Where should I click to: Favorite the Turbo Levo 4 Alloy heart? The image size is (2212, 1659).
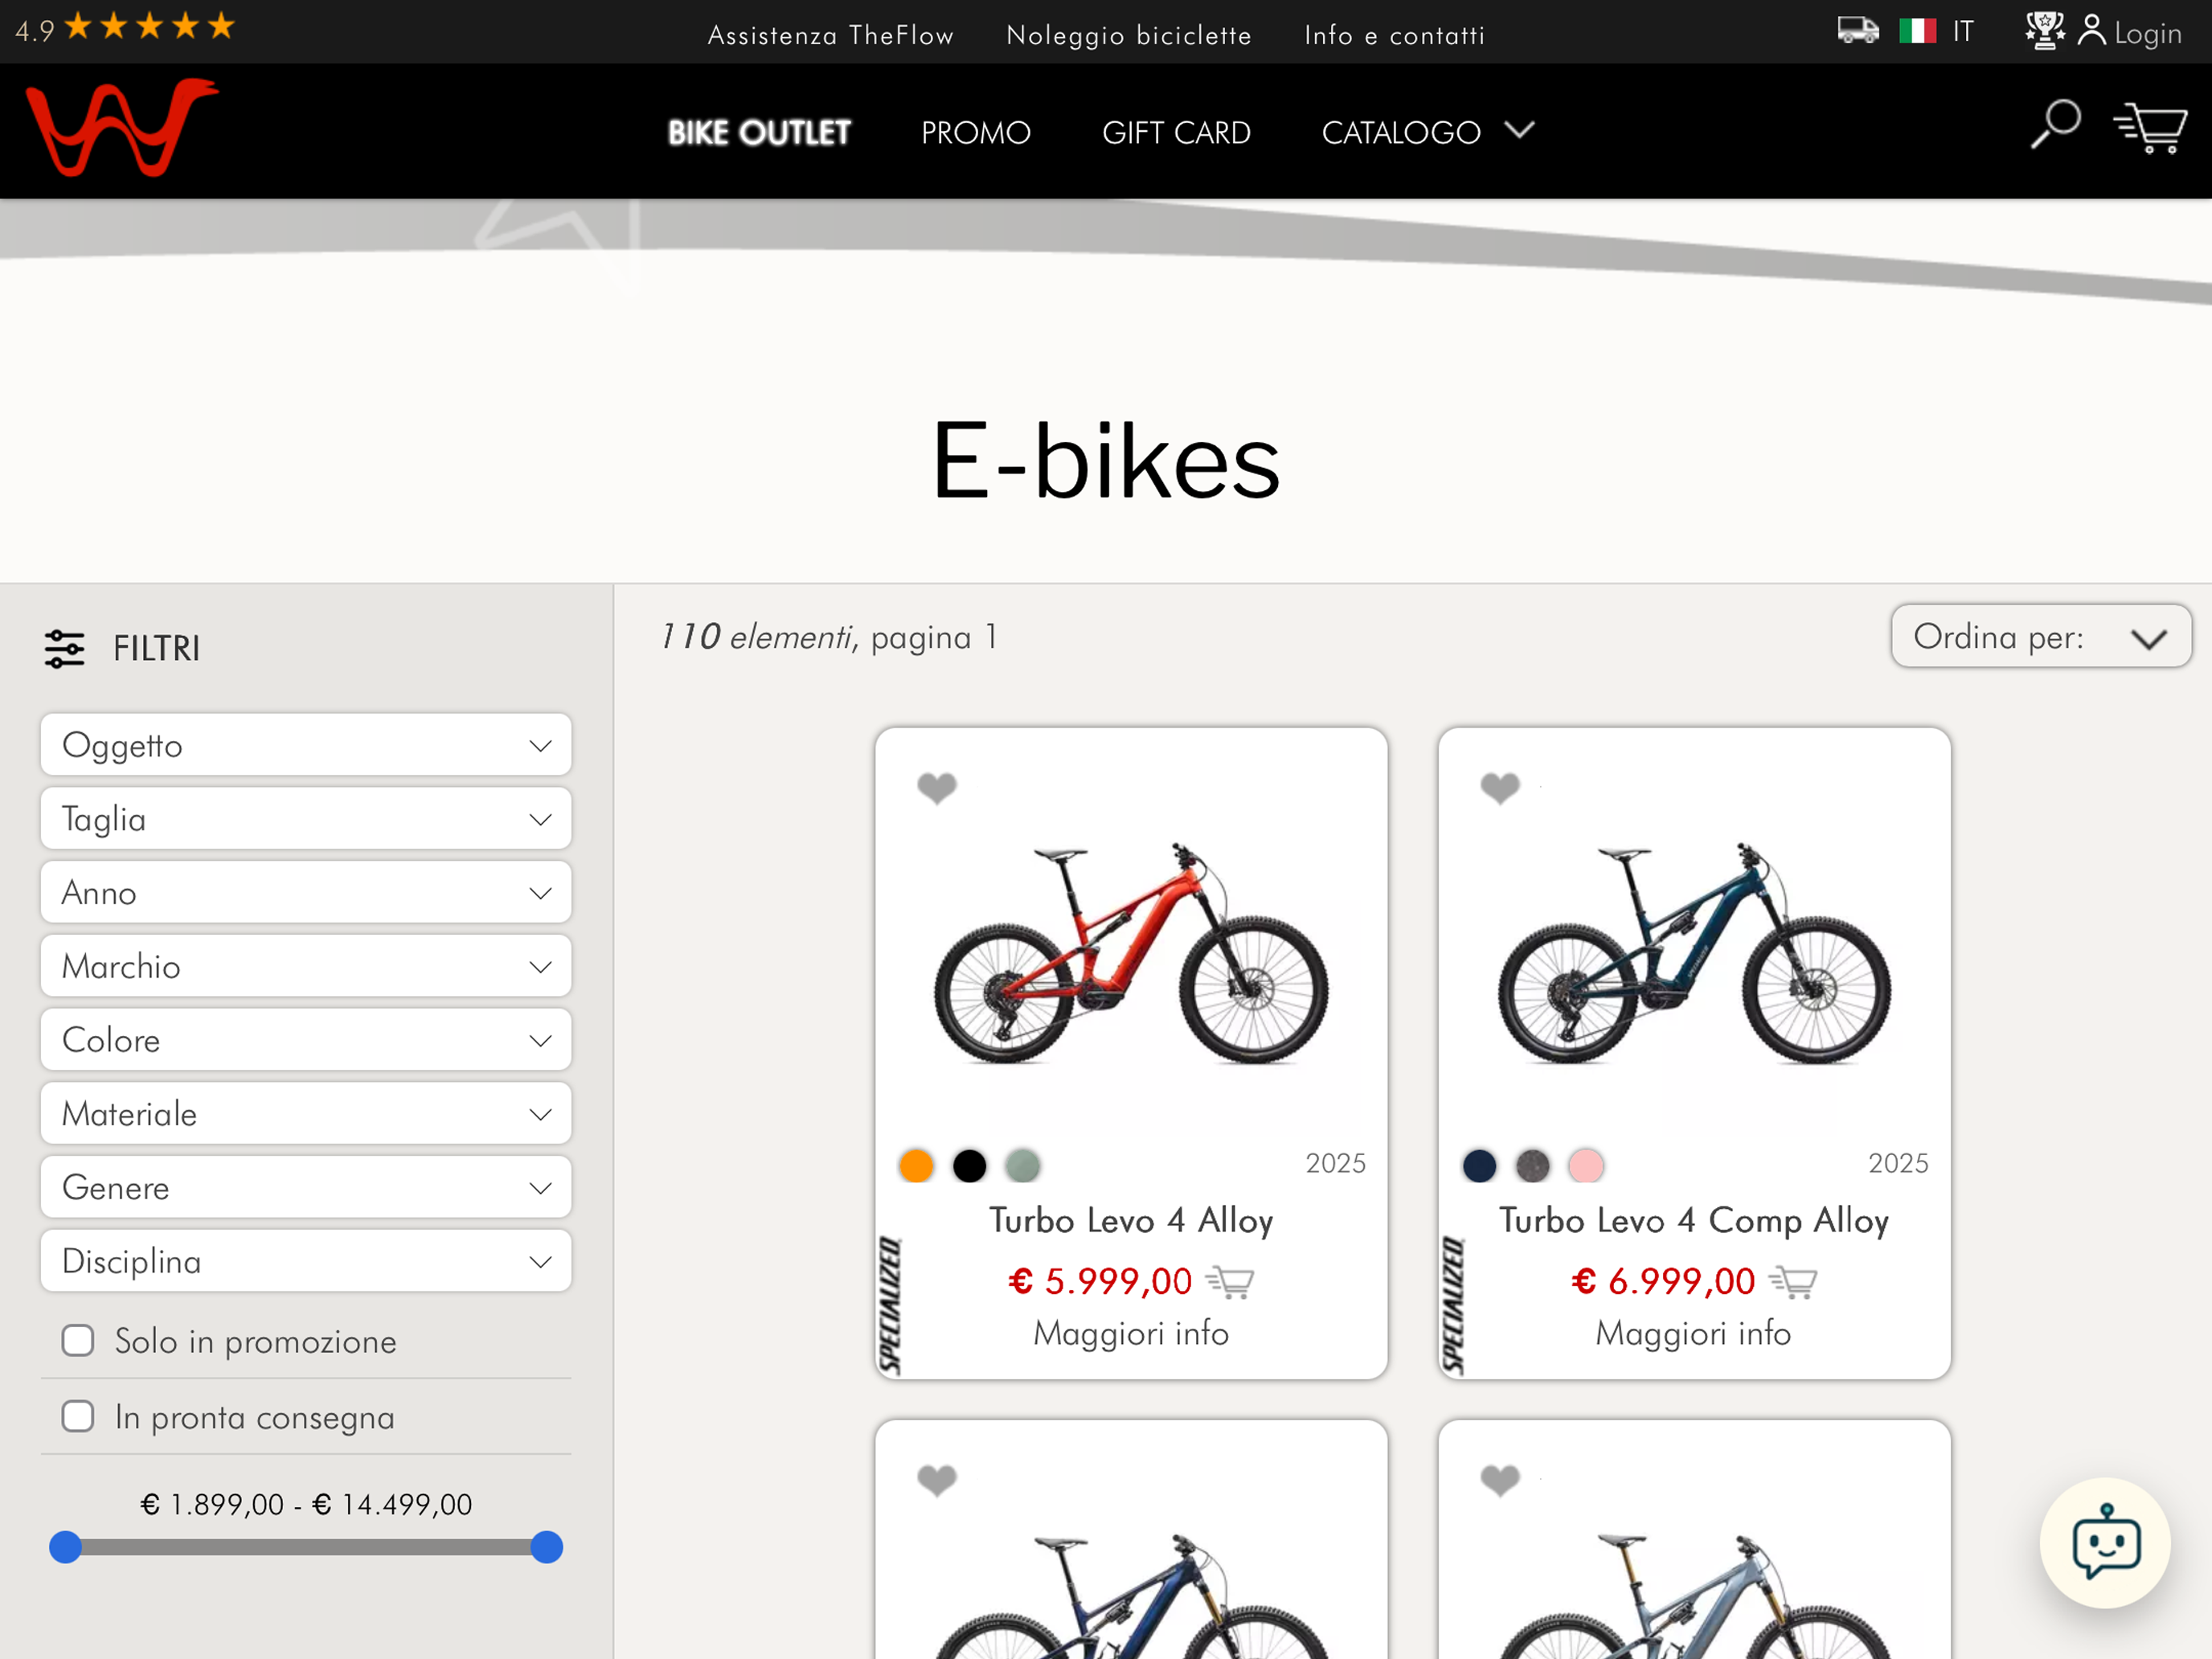pos(937,788)
